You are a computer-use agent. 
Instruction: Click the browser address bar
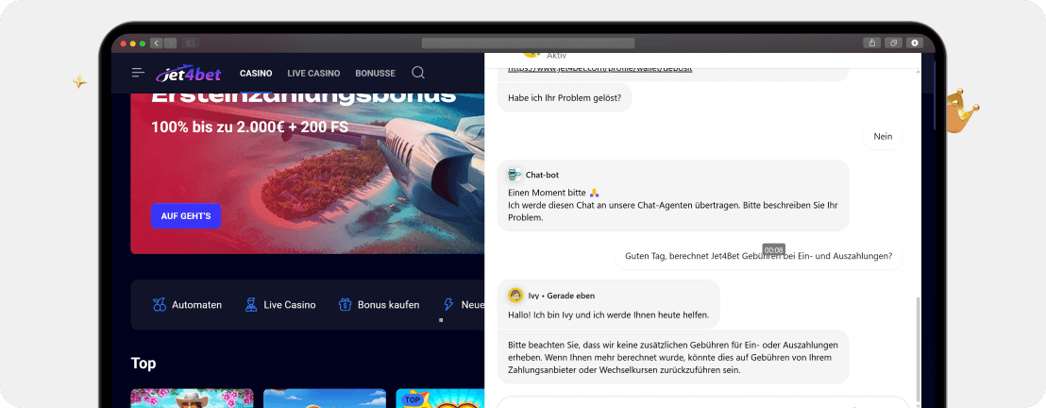pyautogui.click(x=528, y=42)
